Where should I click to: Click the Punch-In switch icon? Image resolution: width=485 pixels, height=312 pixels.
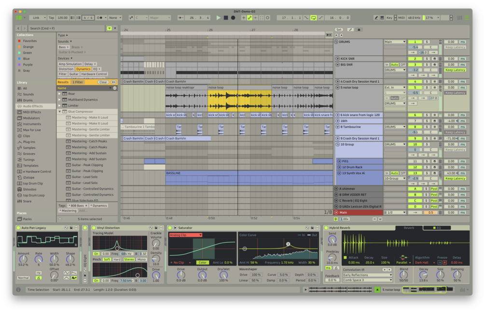click(x=306, y=18)
